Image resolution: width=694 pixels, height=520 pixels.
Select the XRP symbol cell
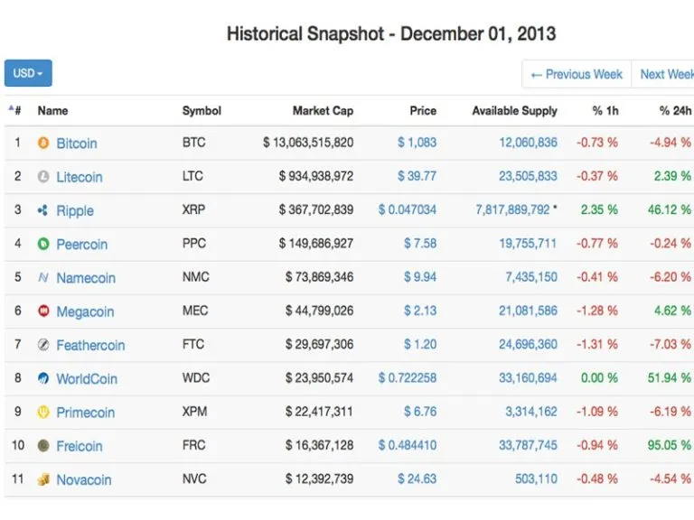coord(193,209)
